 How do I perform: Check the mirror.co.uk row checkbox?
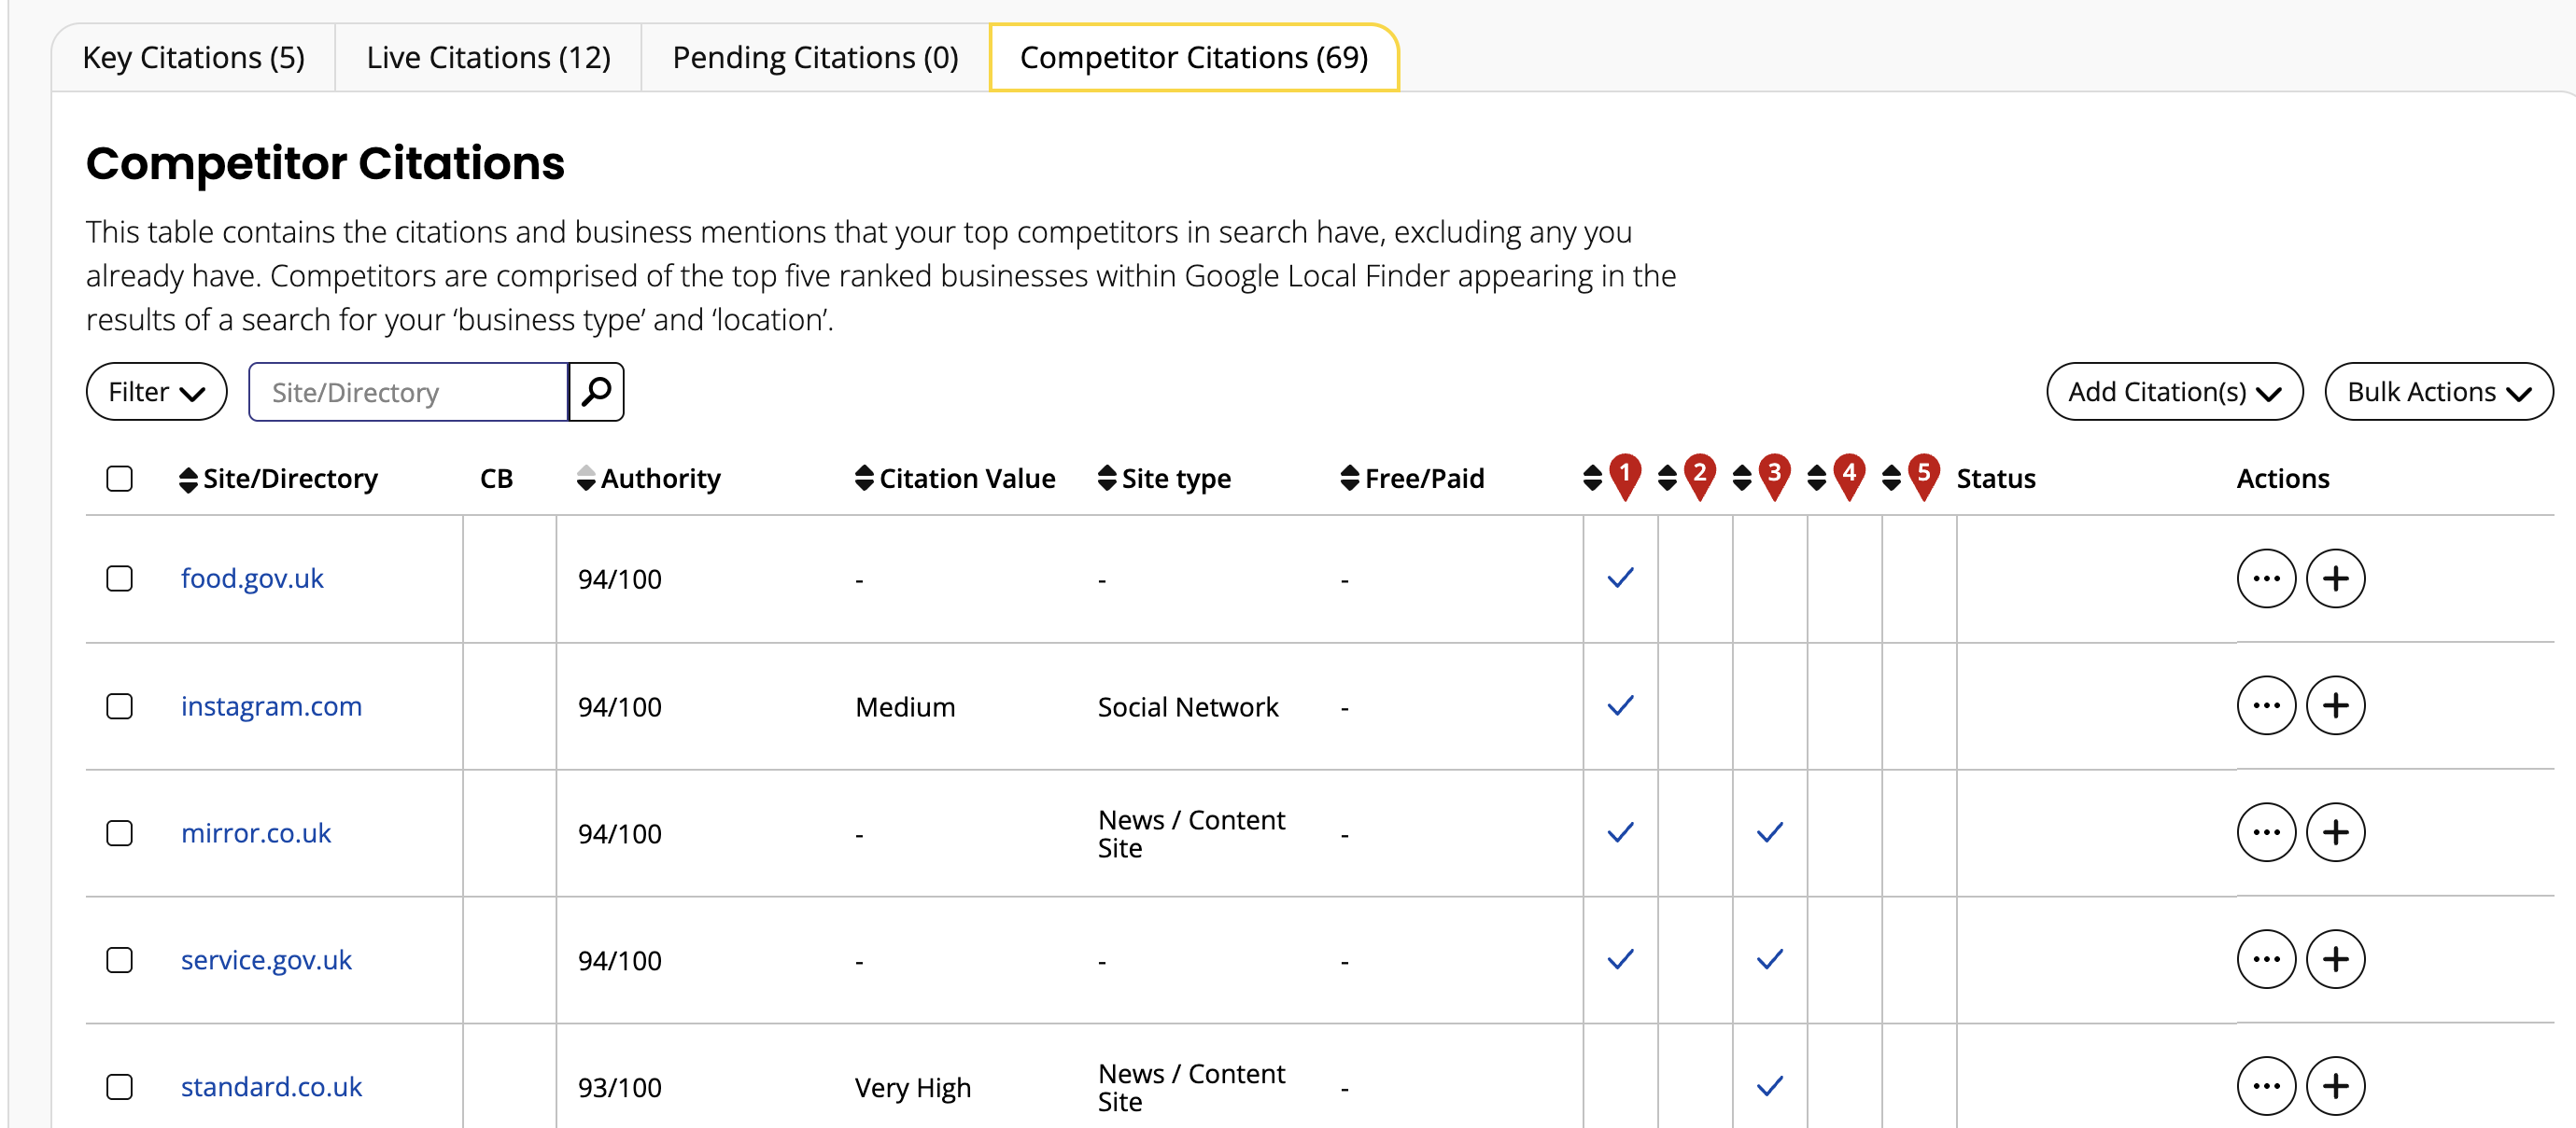pyautogui.click(x=120, y=833)
